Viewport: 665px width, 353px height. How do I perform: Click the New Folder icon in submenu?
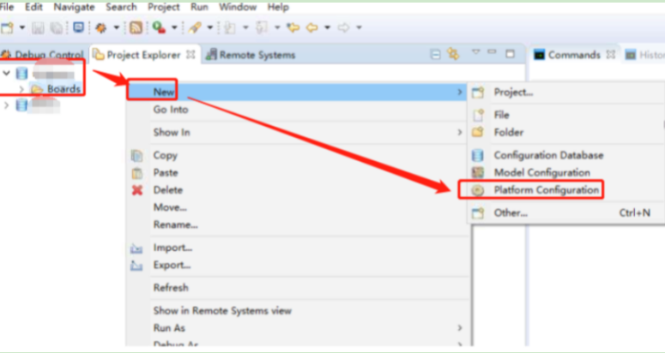478,133
